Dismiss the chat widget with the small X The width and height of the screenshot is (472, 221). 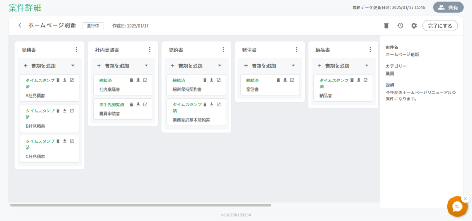465,198
